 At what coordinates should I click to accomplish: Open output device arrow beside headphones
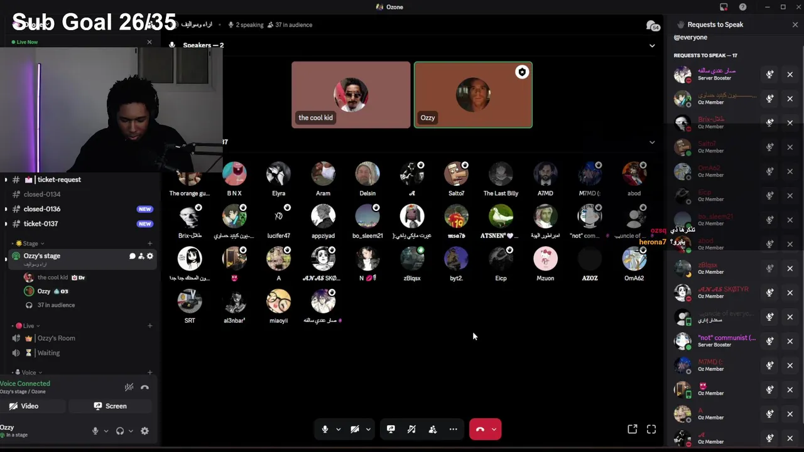point(130,431)
